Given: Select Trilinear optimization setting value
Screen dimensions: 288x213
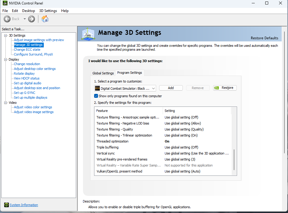Looking at the screenshot, I should click(x=181, y=135).
